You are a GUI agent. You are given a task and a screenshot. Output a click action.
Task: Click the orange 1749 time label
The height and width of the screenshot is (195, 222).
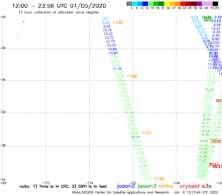(118, 22)
